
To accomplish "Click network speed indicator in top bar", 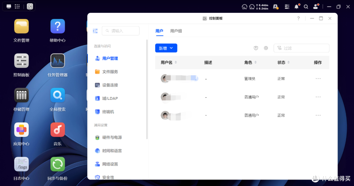I will 262,7.
